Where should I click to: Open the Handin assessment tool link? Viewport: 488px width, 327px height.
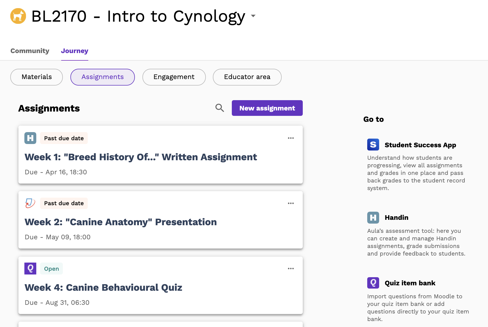[x=396, y=218]
